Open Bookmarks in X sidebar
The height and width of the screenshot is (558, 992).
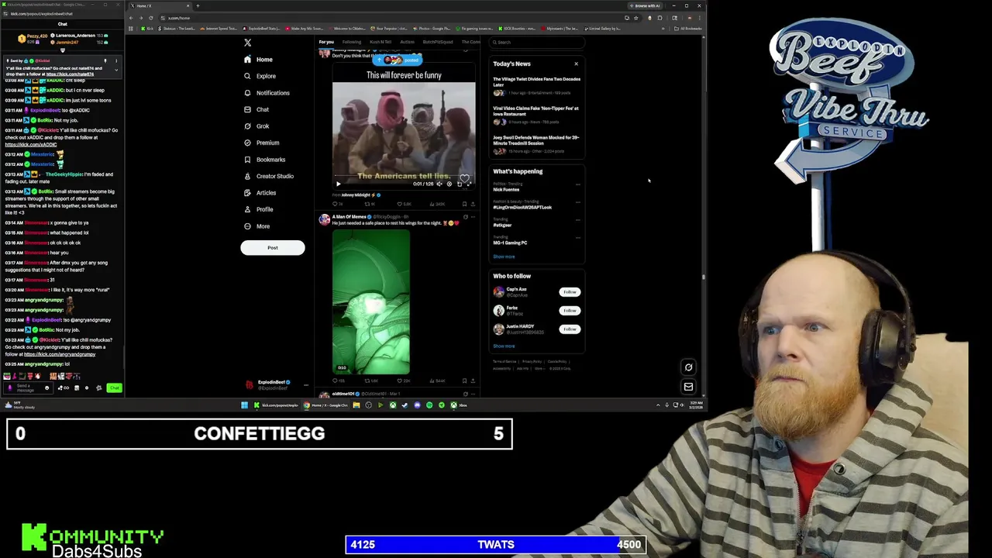coord(264,160)
